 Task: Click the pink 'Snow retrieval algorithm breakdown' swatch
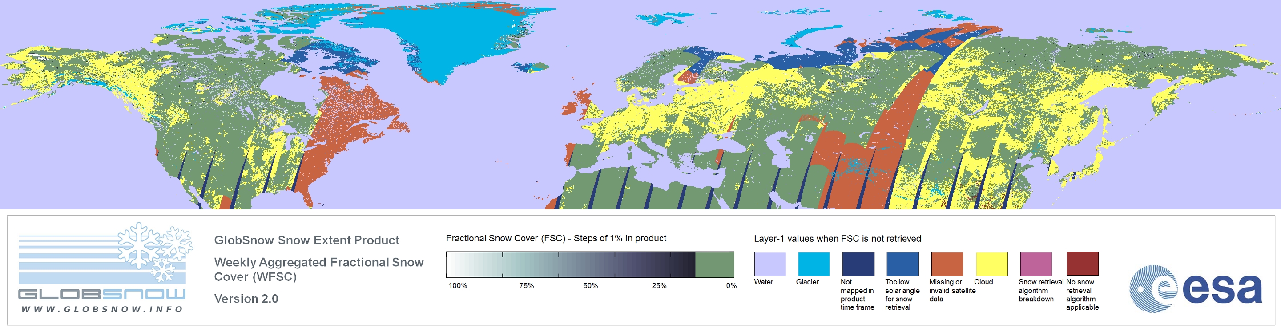1036,264
